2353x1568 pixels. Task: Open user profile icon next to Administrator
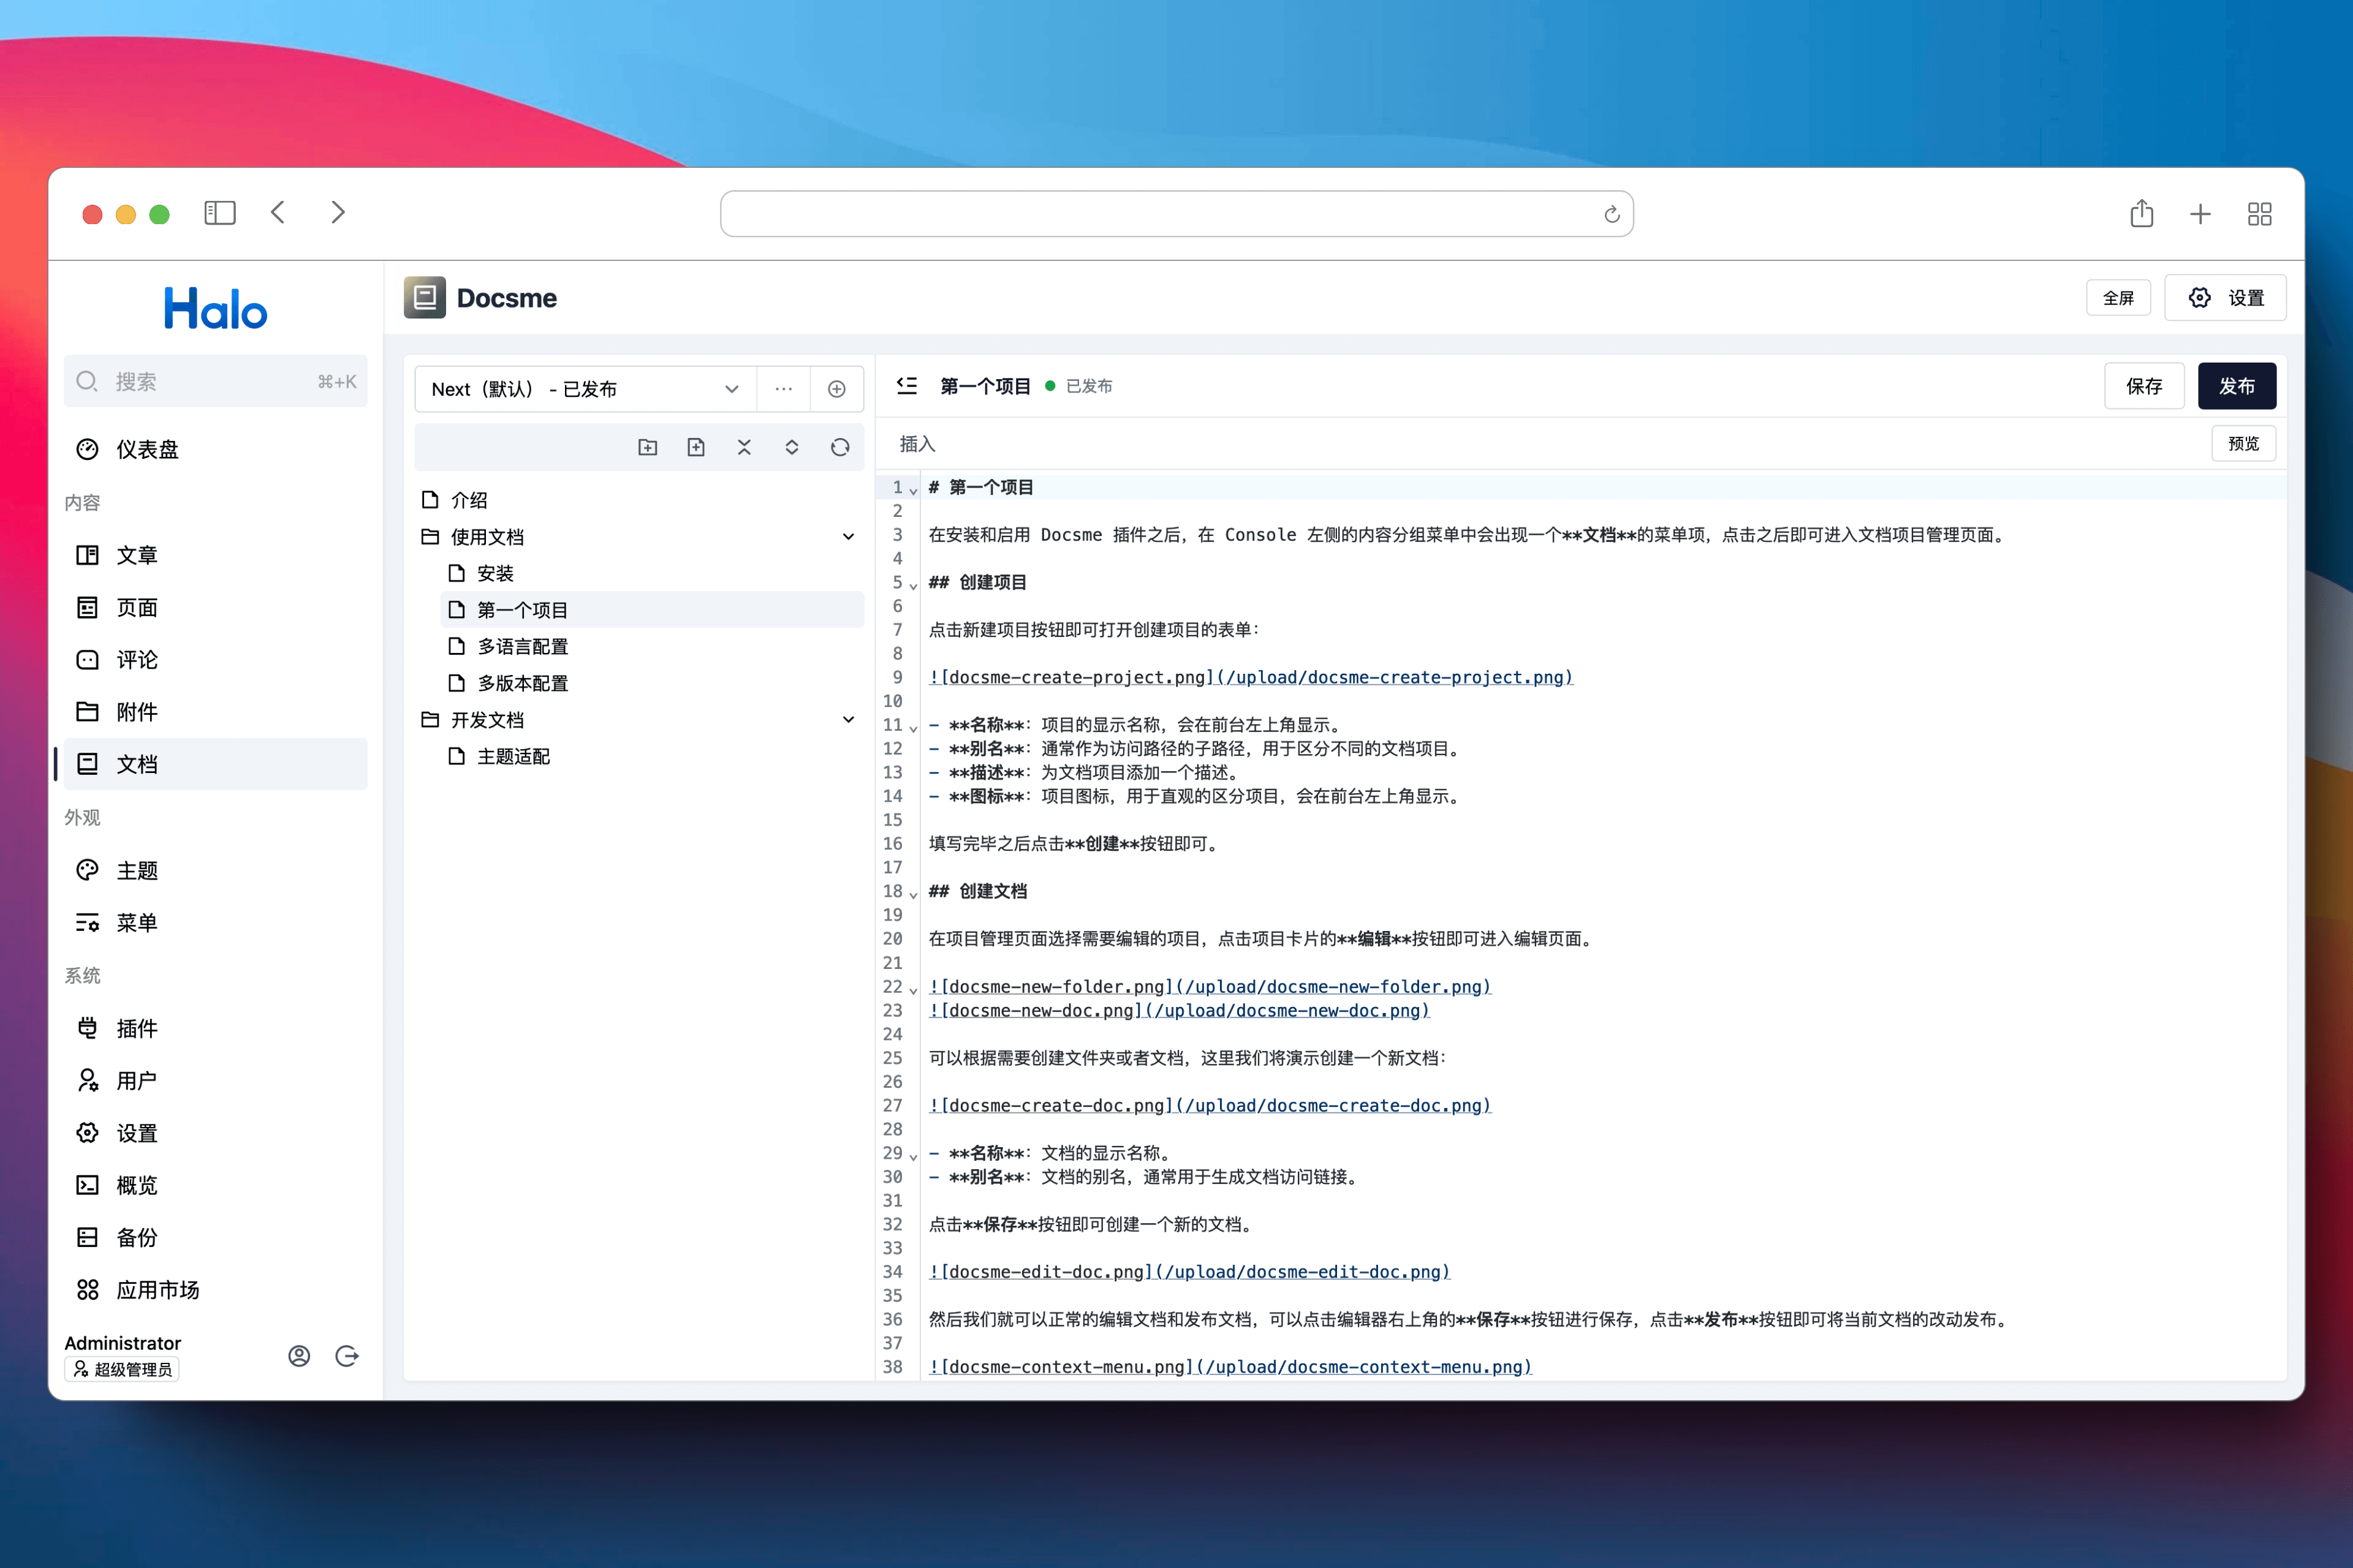tap(299, 1356)
